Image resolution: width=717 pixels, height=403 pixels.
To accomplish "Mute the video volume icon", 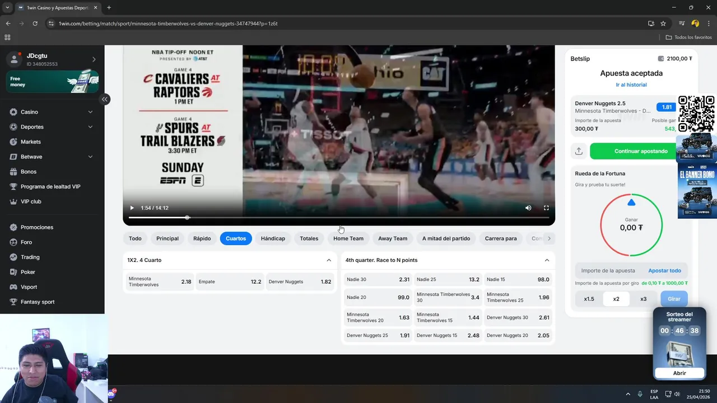I will click(528, 208).
